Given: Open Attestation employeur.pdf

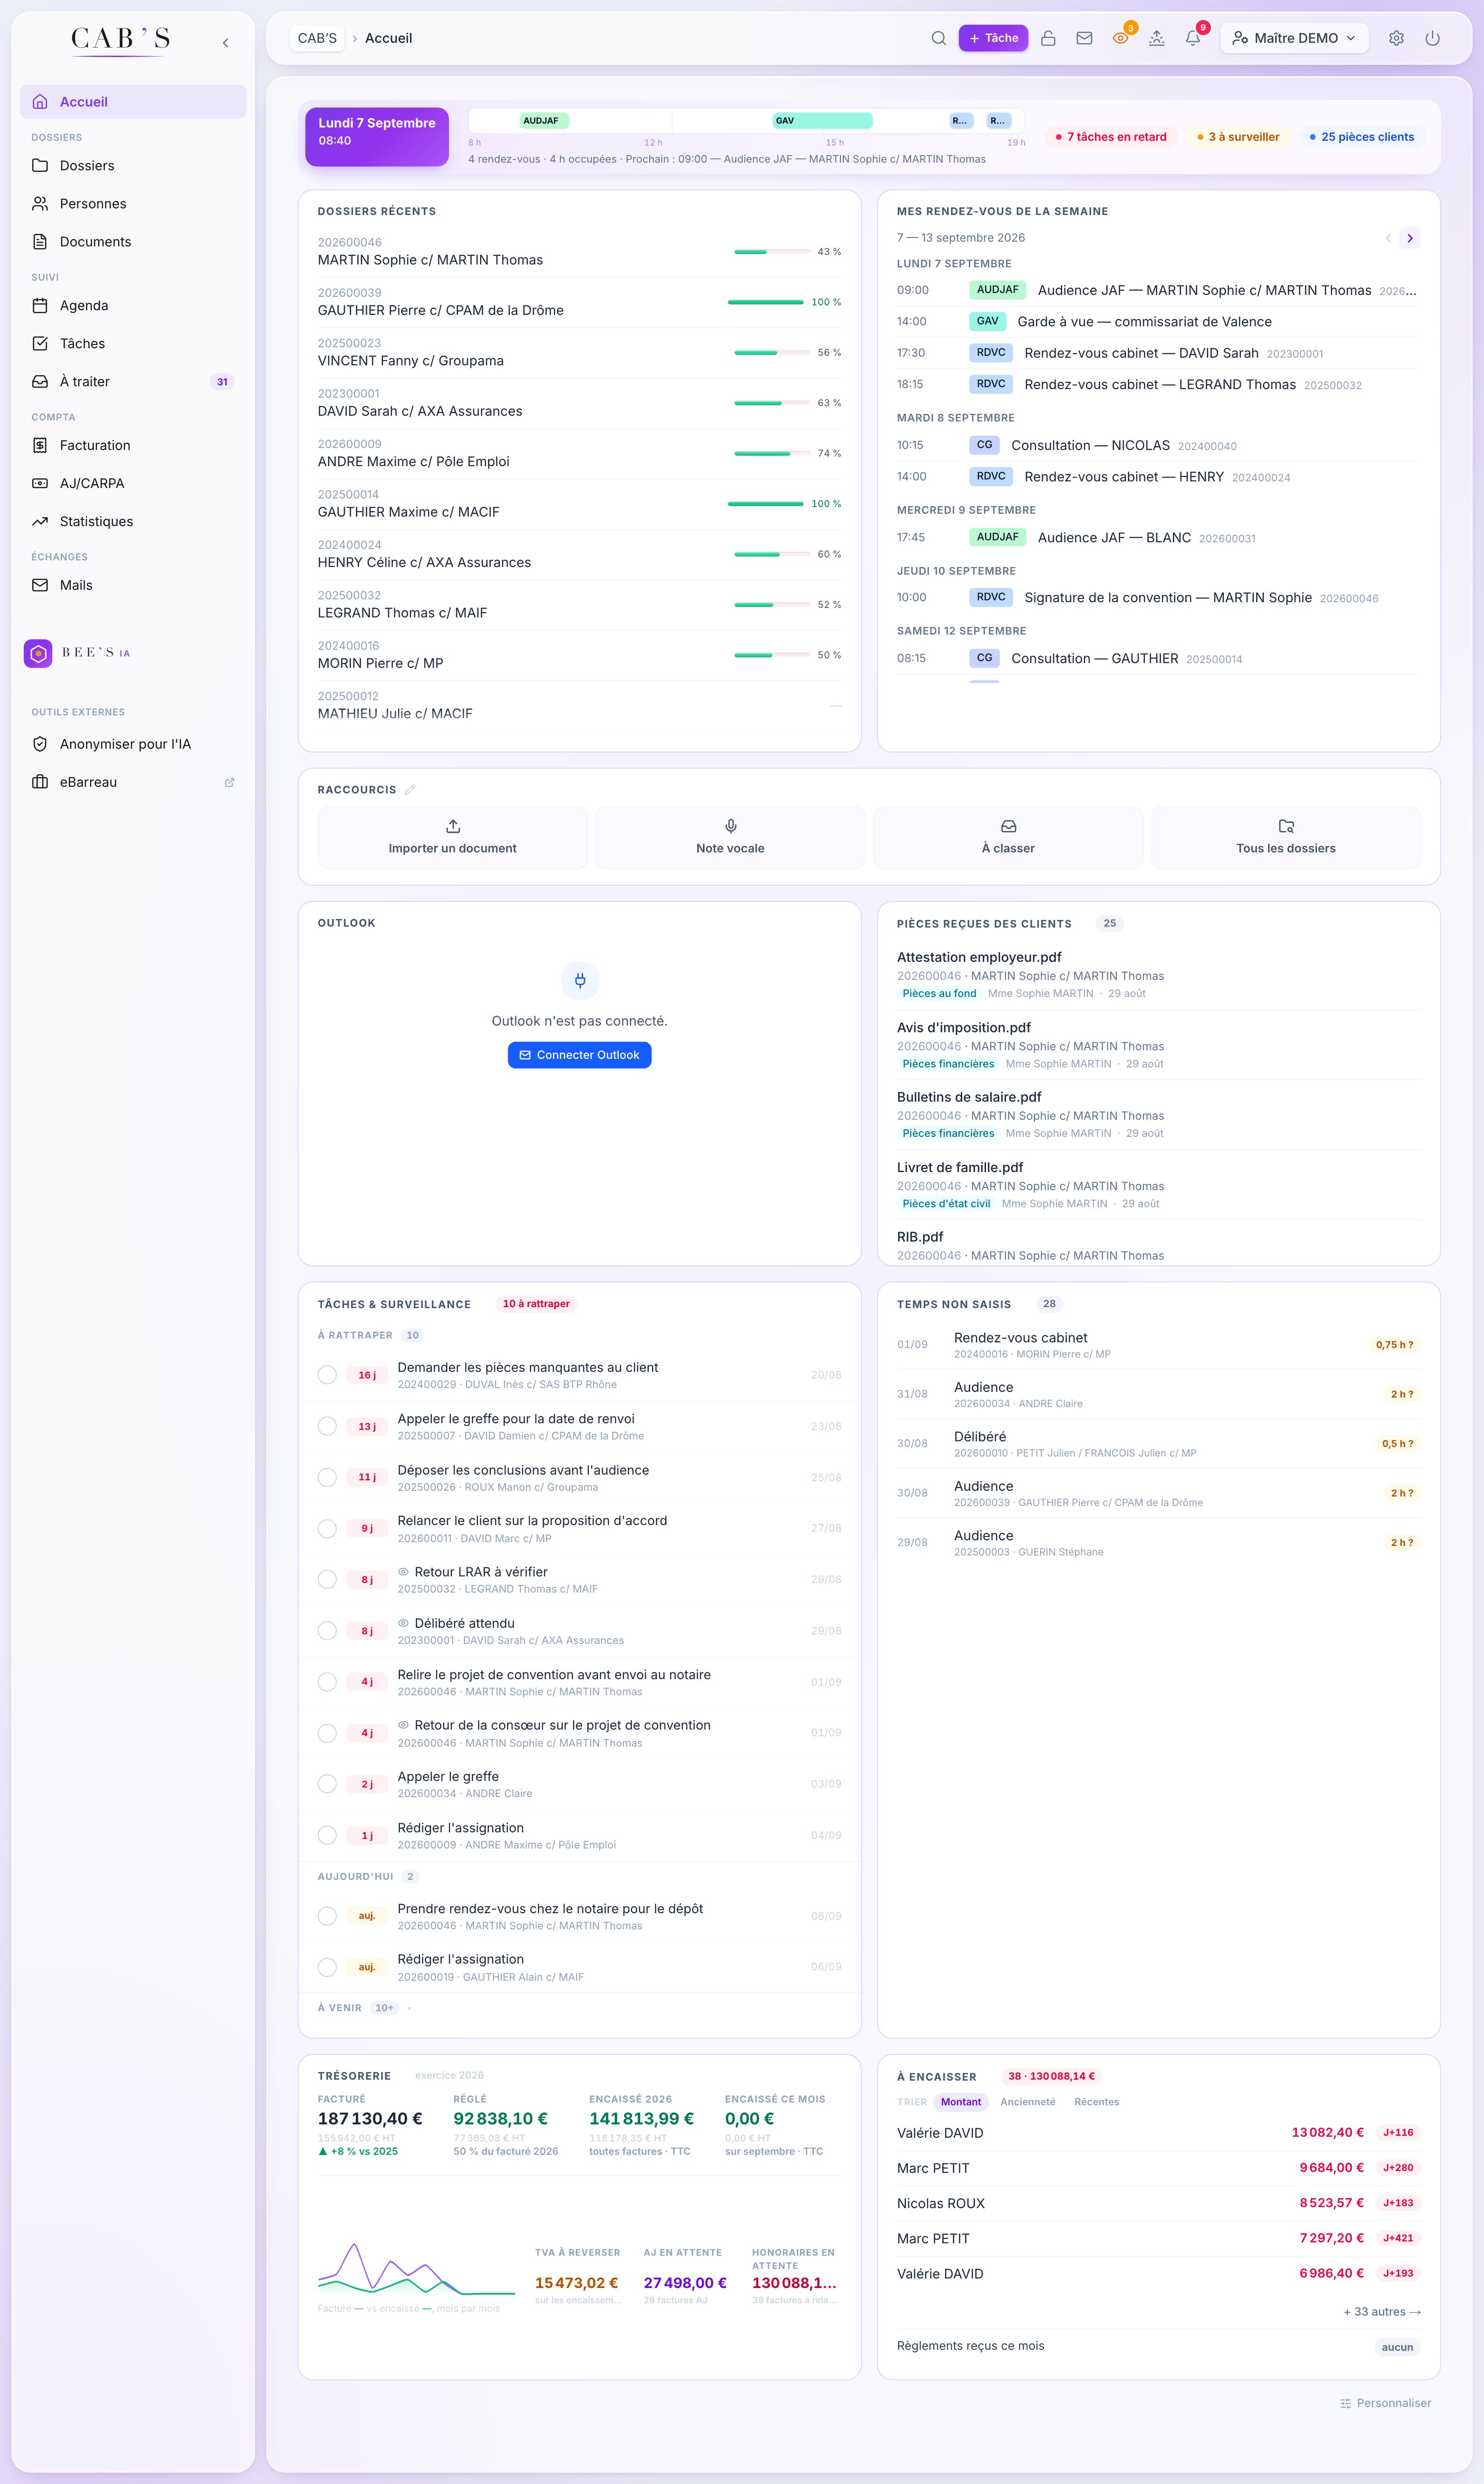Looking at the screenshot, I should 979,957.
